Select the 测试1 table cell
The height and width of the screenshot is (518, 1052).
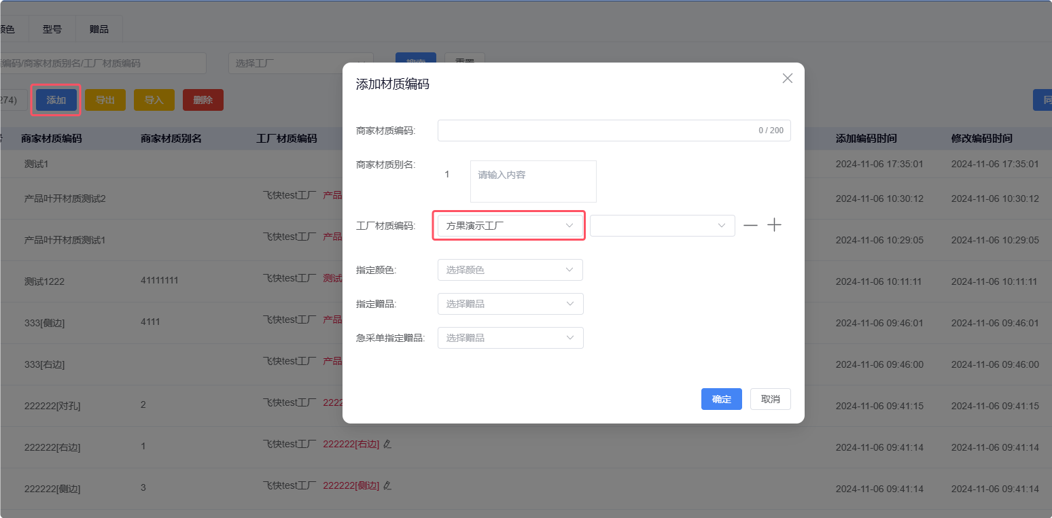click(x=37, y=164)
